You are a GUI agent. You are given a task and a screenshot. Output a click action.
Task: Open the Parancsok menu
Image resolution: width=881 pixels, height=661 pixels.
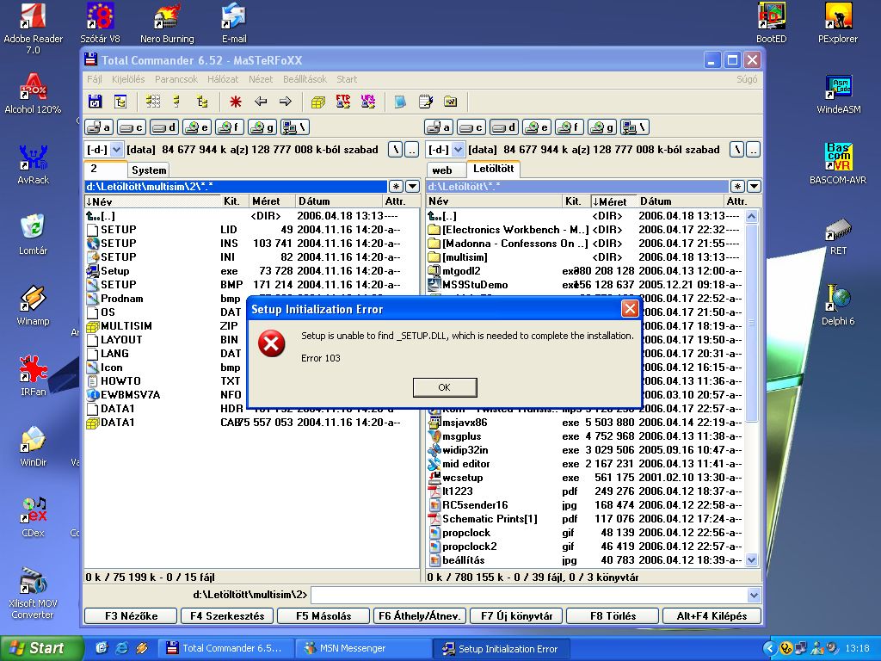click(x=176, y=80)
